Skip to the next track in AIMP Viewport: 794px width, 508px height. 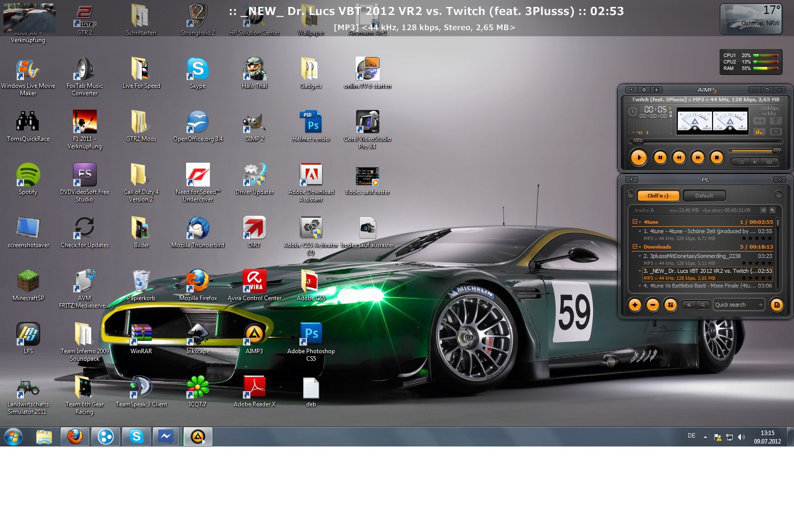pos(698,158)
